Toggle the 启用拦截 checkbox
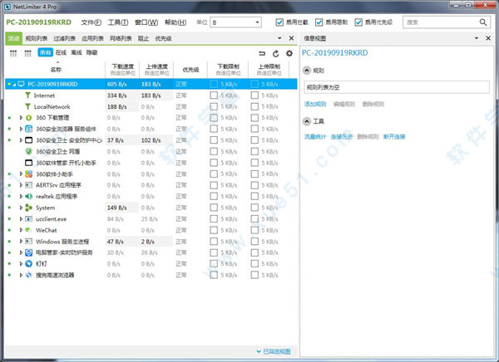This screenshot has width=499, height=362. [279, 22]
